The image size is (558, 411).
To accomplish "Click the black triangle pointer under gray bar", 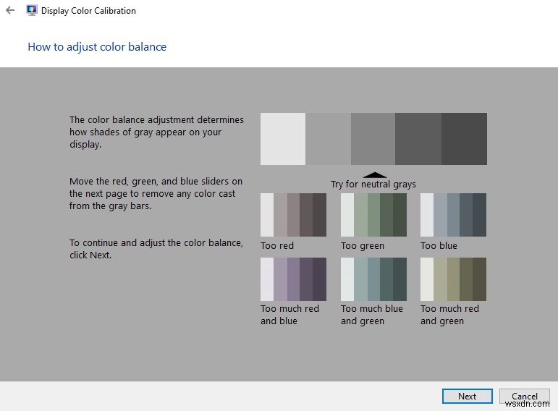I will [374, 174].
